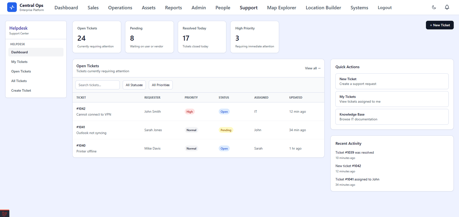
Task: Click 'Ticket #1039 was resolved' activity entry
Action: point(355,153)
